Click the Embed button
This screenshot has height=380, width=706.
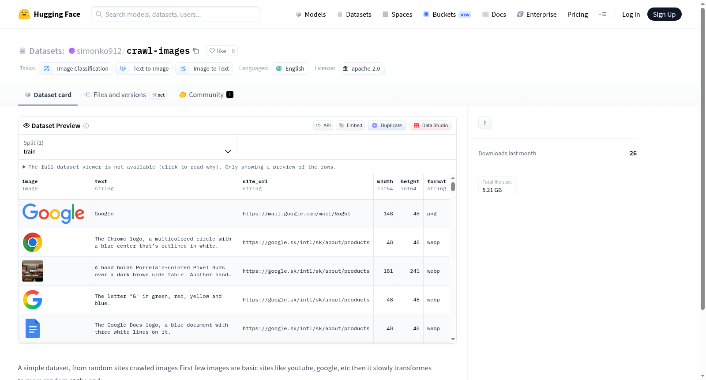click(350, 125)
